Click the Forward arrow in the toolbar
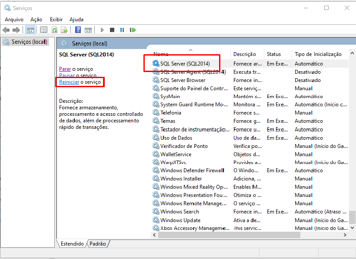356x259 pixels. coord(17,30)
